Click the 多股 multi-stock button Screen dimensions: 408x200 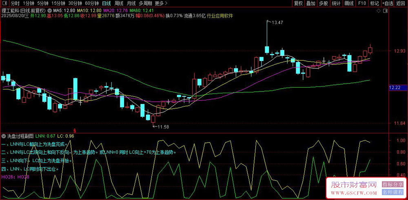324,3
